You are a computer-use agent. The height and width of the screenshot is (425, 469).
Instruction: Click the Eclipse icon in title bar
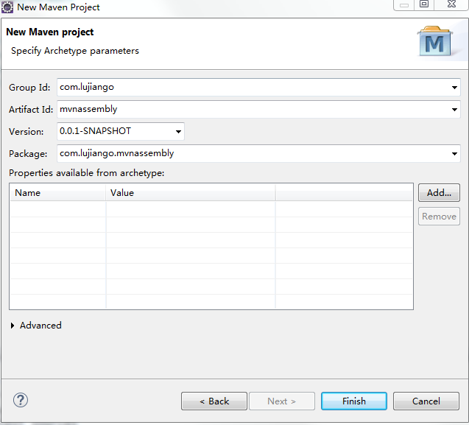pos(7,7)
